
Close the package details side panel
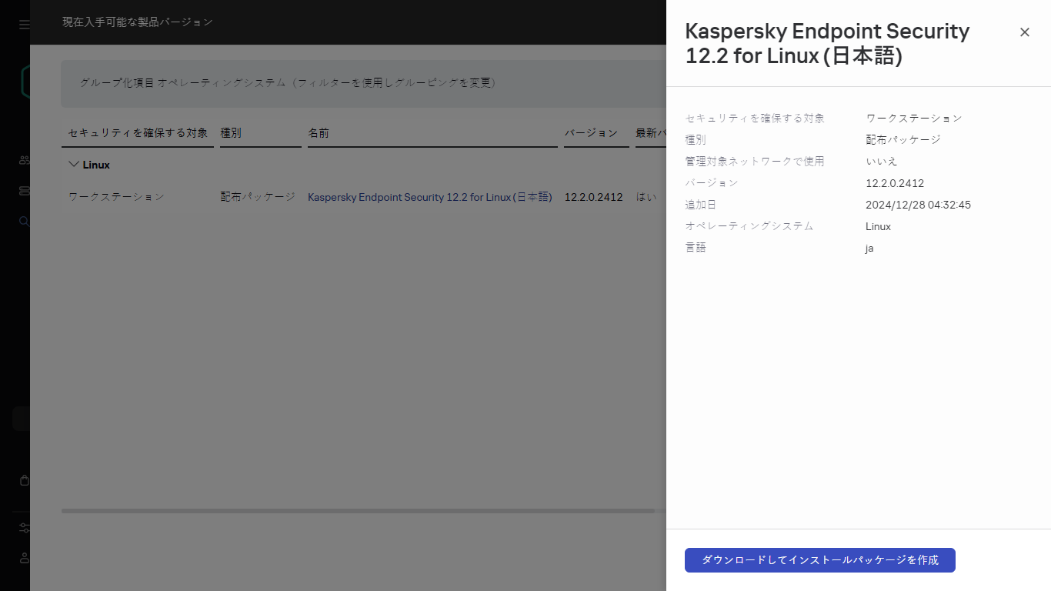(1024, 32)
